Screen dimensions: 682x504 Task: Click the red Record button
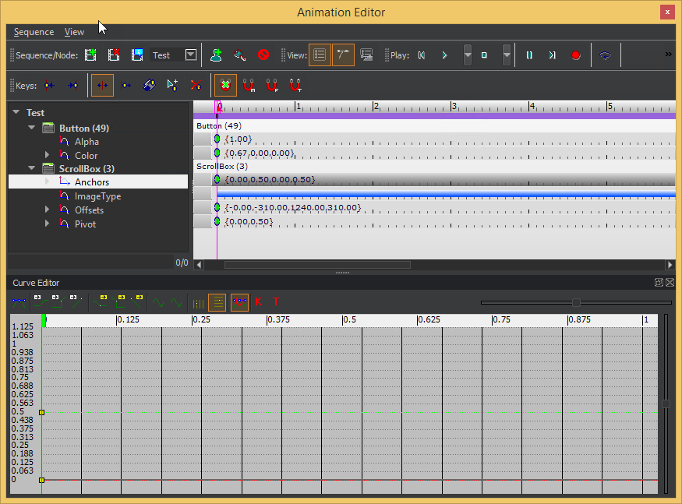(576, 55)
